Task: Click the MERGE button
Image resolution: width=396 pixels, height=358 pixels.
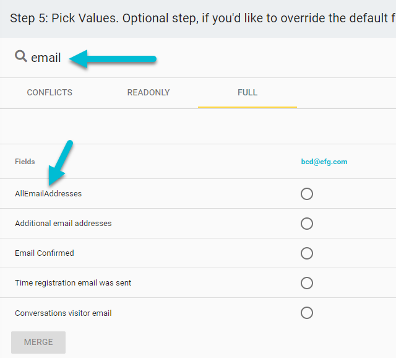Action: pos(38,343)
